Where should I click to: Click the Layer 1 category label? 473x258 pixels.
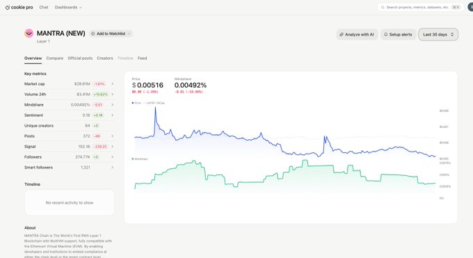coord(43,41)
